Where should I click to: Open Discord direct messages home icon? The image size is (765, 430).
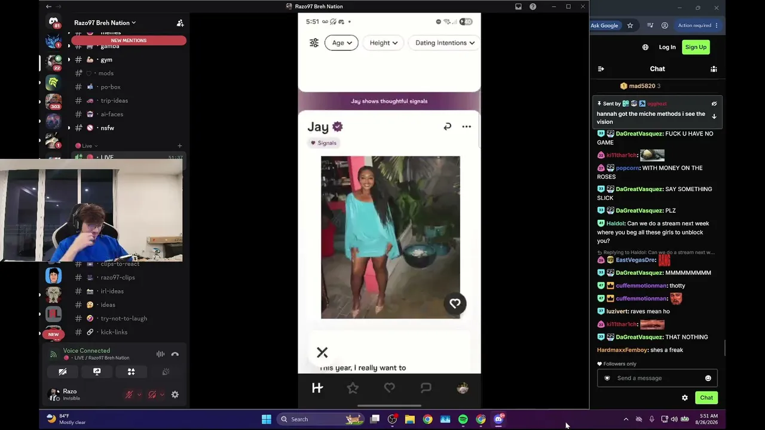coord(54,23)
